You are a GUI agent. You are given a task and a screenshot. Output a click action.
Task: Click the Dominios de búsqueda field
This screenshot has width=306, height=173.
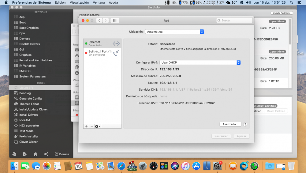tap(163, 96)
